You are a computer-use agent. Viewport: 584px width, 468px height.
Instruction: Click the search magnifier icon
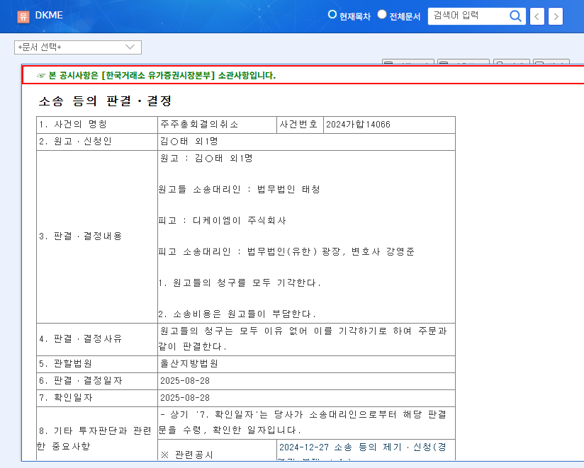[x=516, y=16]
